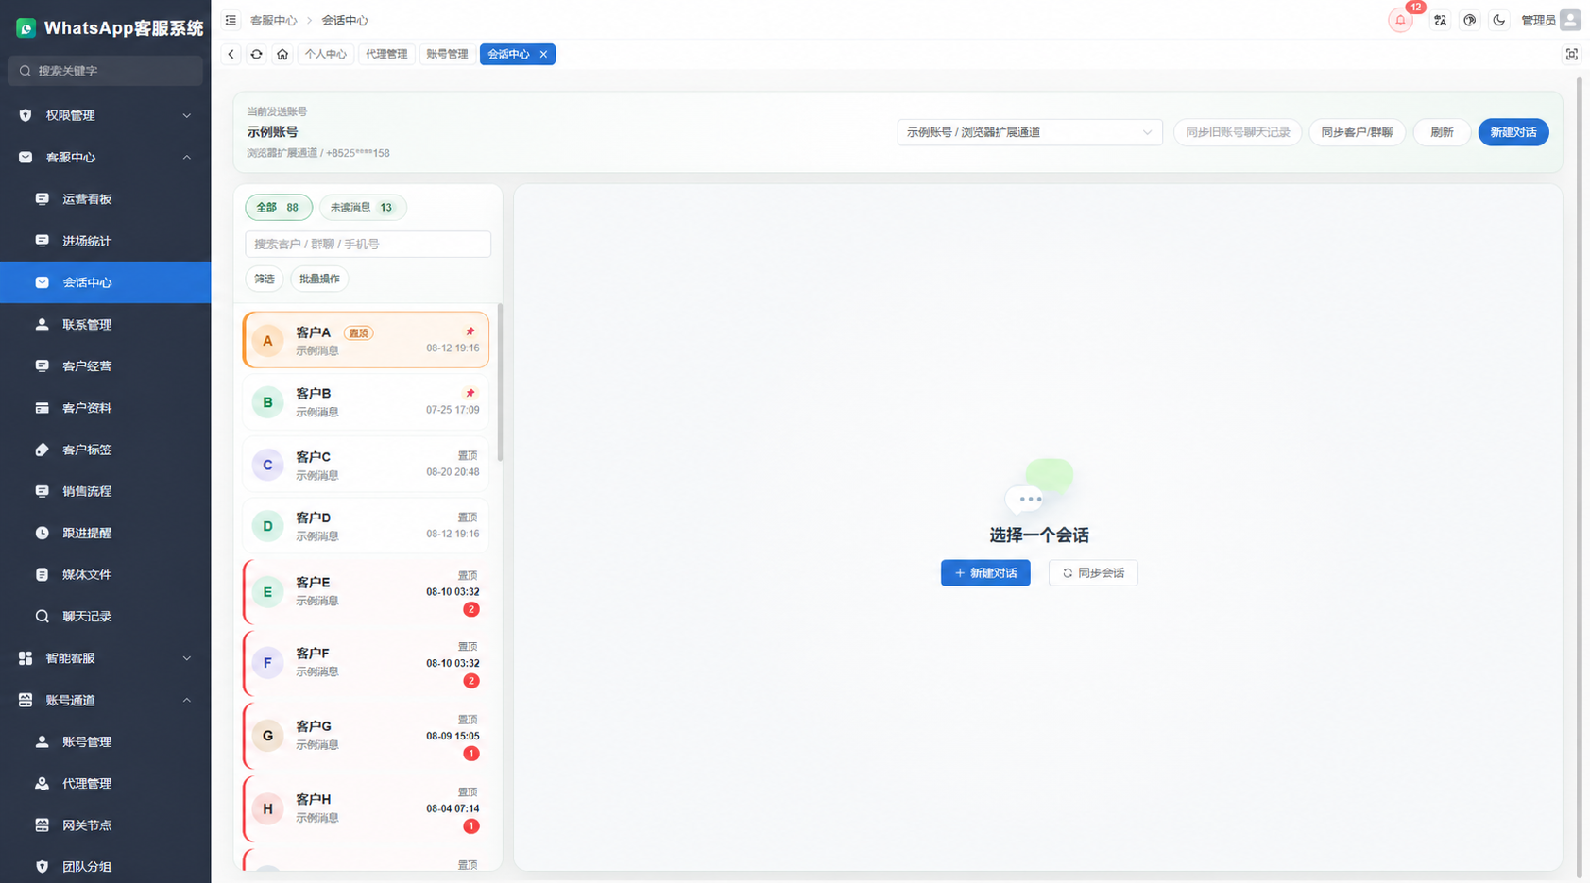Click the fullscreen icon below the admin avatar

point(1571,54)
